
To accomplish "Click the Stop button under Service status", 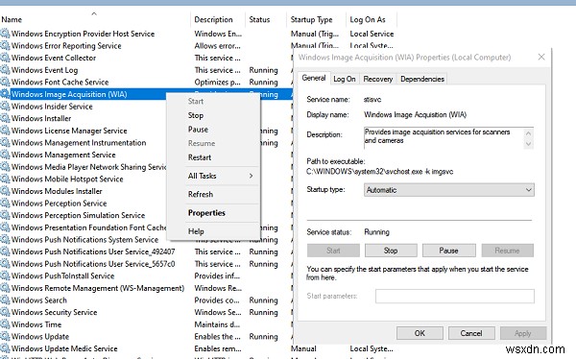I will point(391,251).
